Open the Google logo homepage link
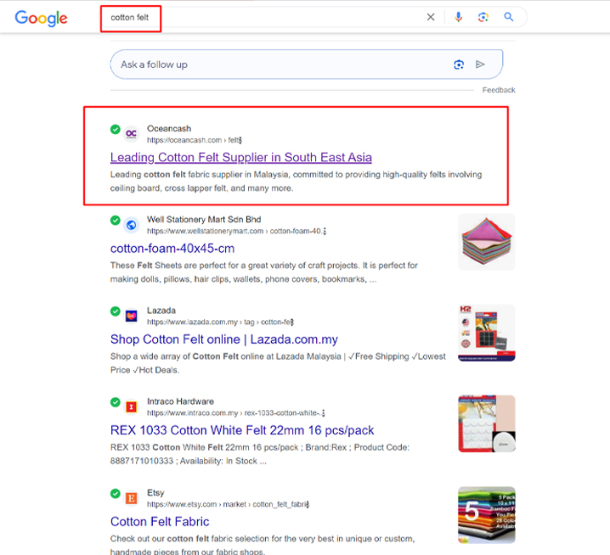Image resolution: width=610 pixels, height=555 pixels. pos(42,18)
